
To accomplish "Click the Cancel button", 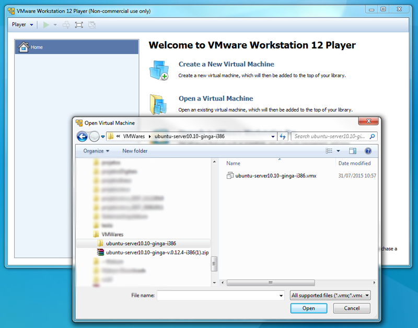I will pyautogui.click(x=352, y=308).
